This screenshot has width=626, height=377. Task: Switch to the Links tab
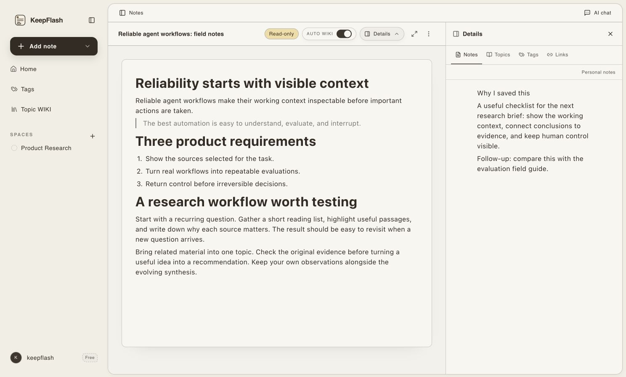point(557,55)
